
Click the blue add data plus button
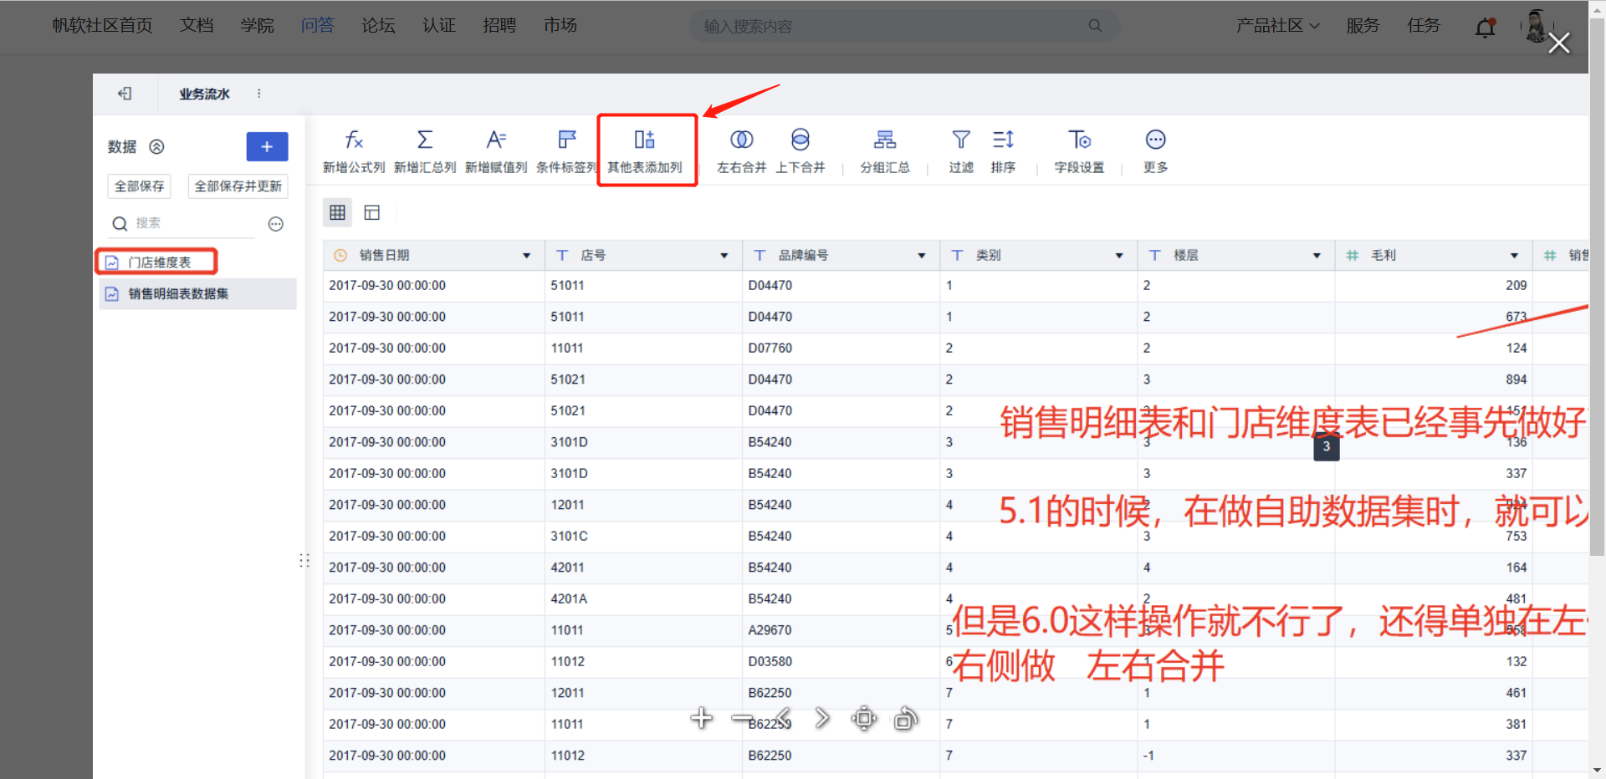pyautogui.click(x=267, y=147)
